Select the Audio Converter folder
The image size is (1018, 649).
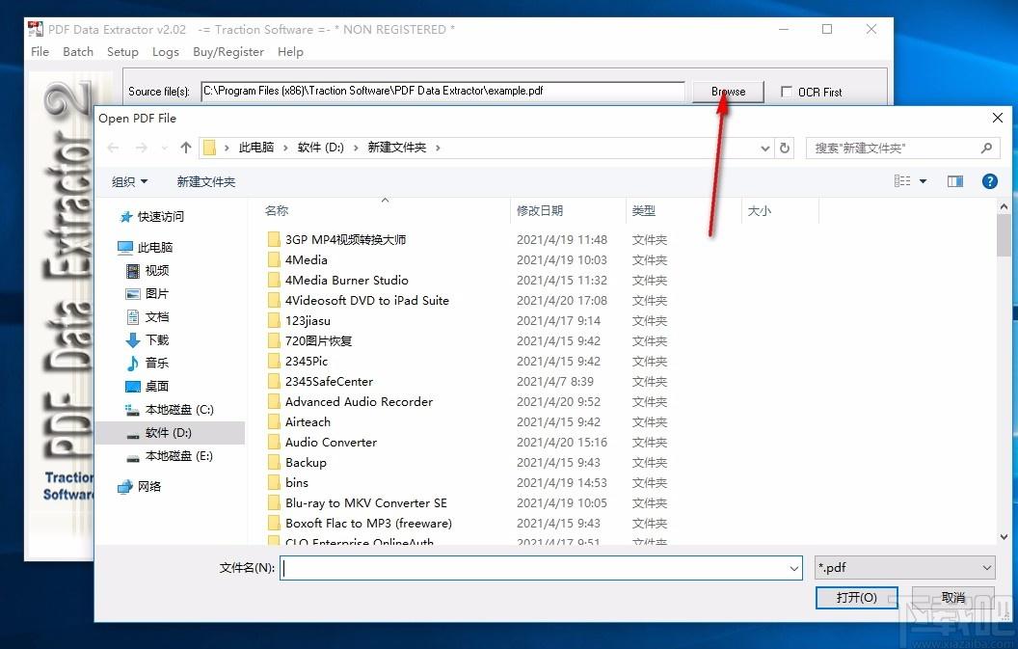tap(331, 443)
